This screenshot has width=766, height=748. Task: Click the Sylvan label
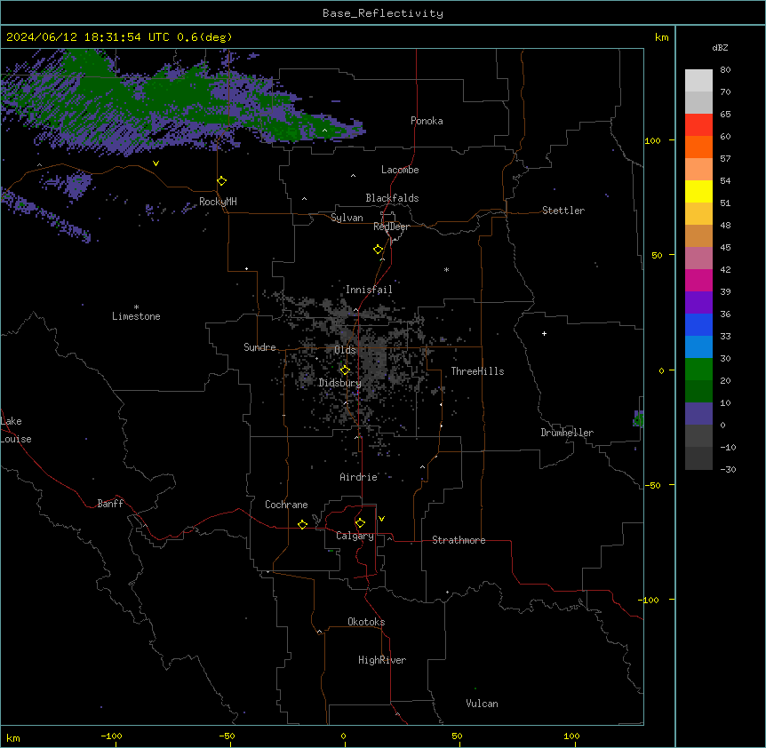click(x=347, y=219)
